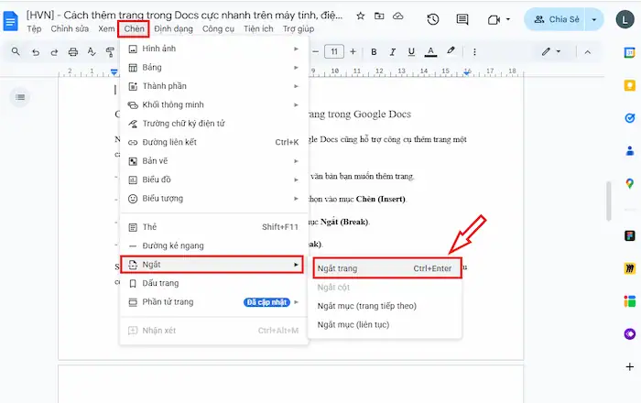Show the document outline sidebar icon
641x403 pixels.
pos(20,96)
